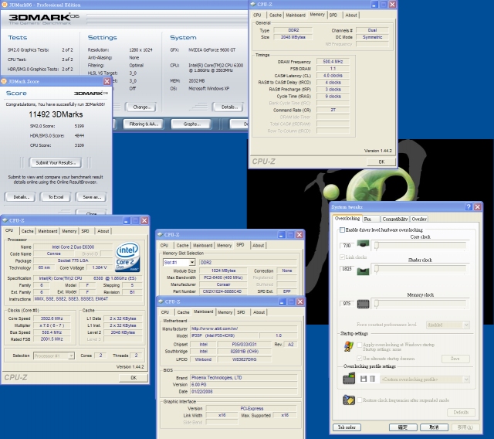
Task: Open the Processor #1 selection dropdown
Action: pyautogui.click(x=72, y=356)
